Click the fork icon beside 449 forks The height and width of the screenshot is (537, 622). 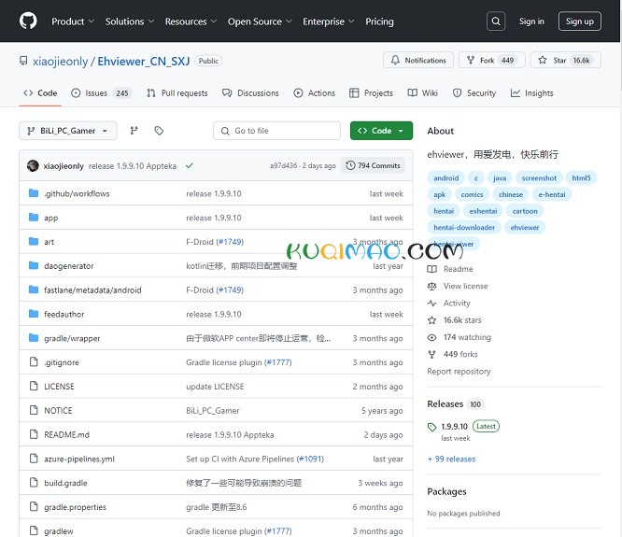[432, 354]
